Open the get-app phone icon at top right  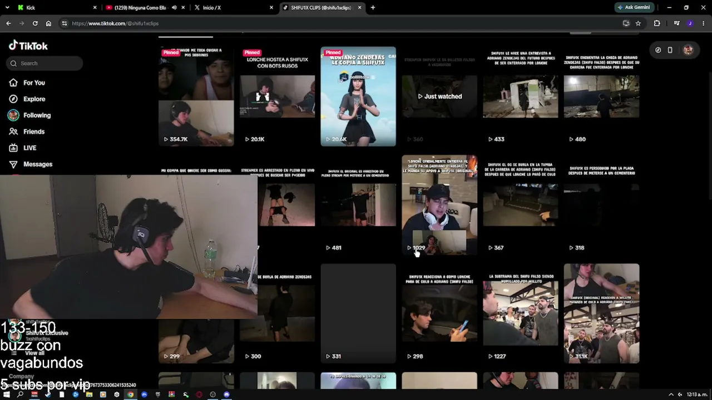coord(670,50)
